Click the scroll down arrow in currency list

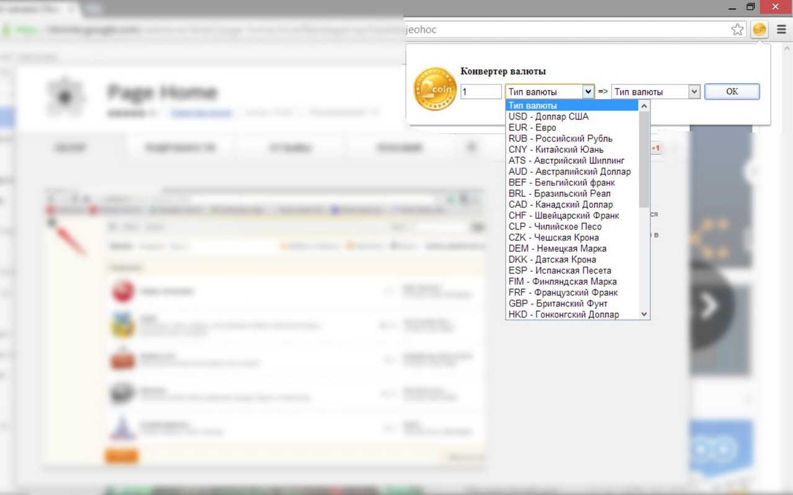(644, 314)
